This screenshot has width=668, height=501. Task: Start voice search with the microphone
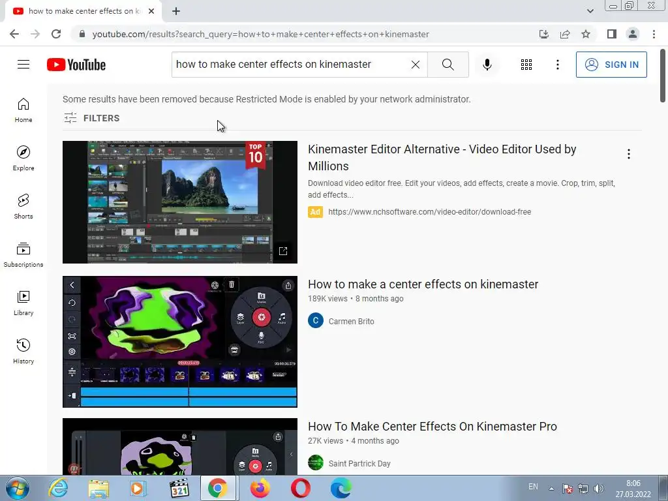click(487, 65)
